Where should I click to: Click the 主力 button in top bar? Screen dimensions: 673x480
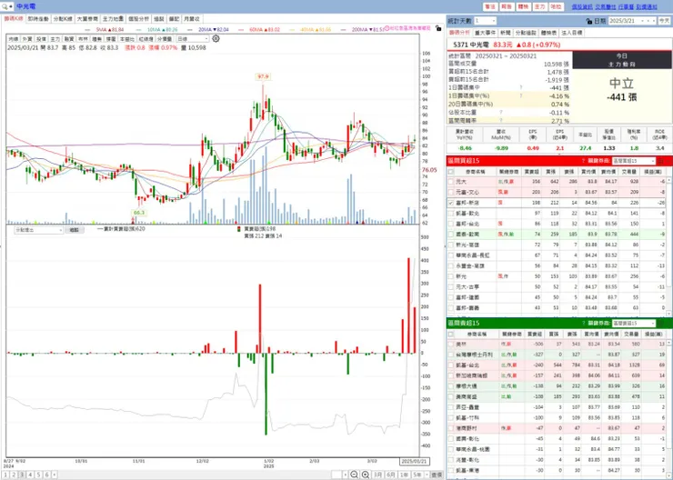pos(539,7)
